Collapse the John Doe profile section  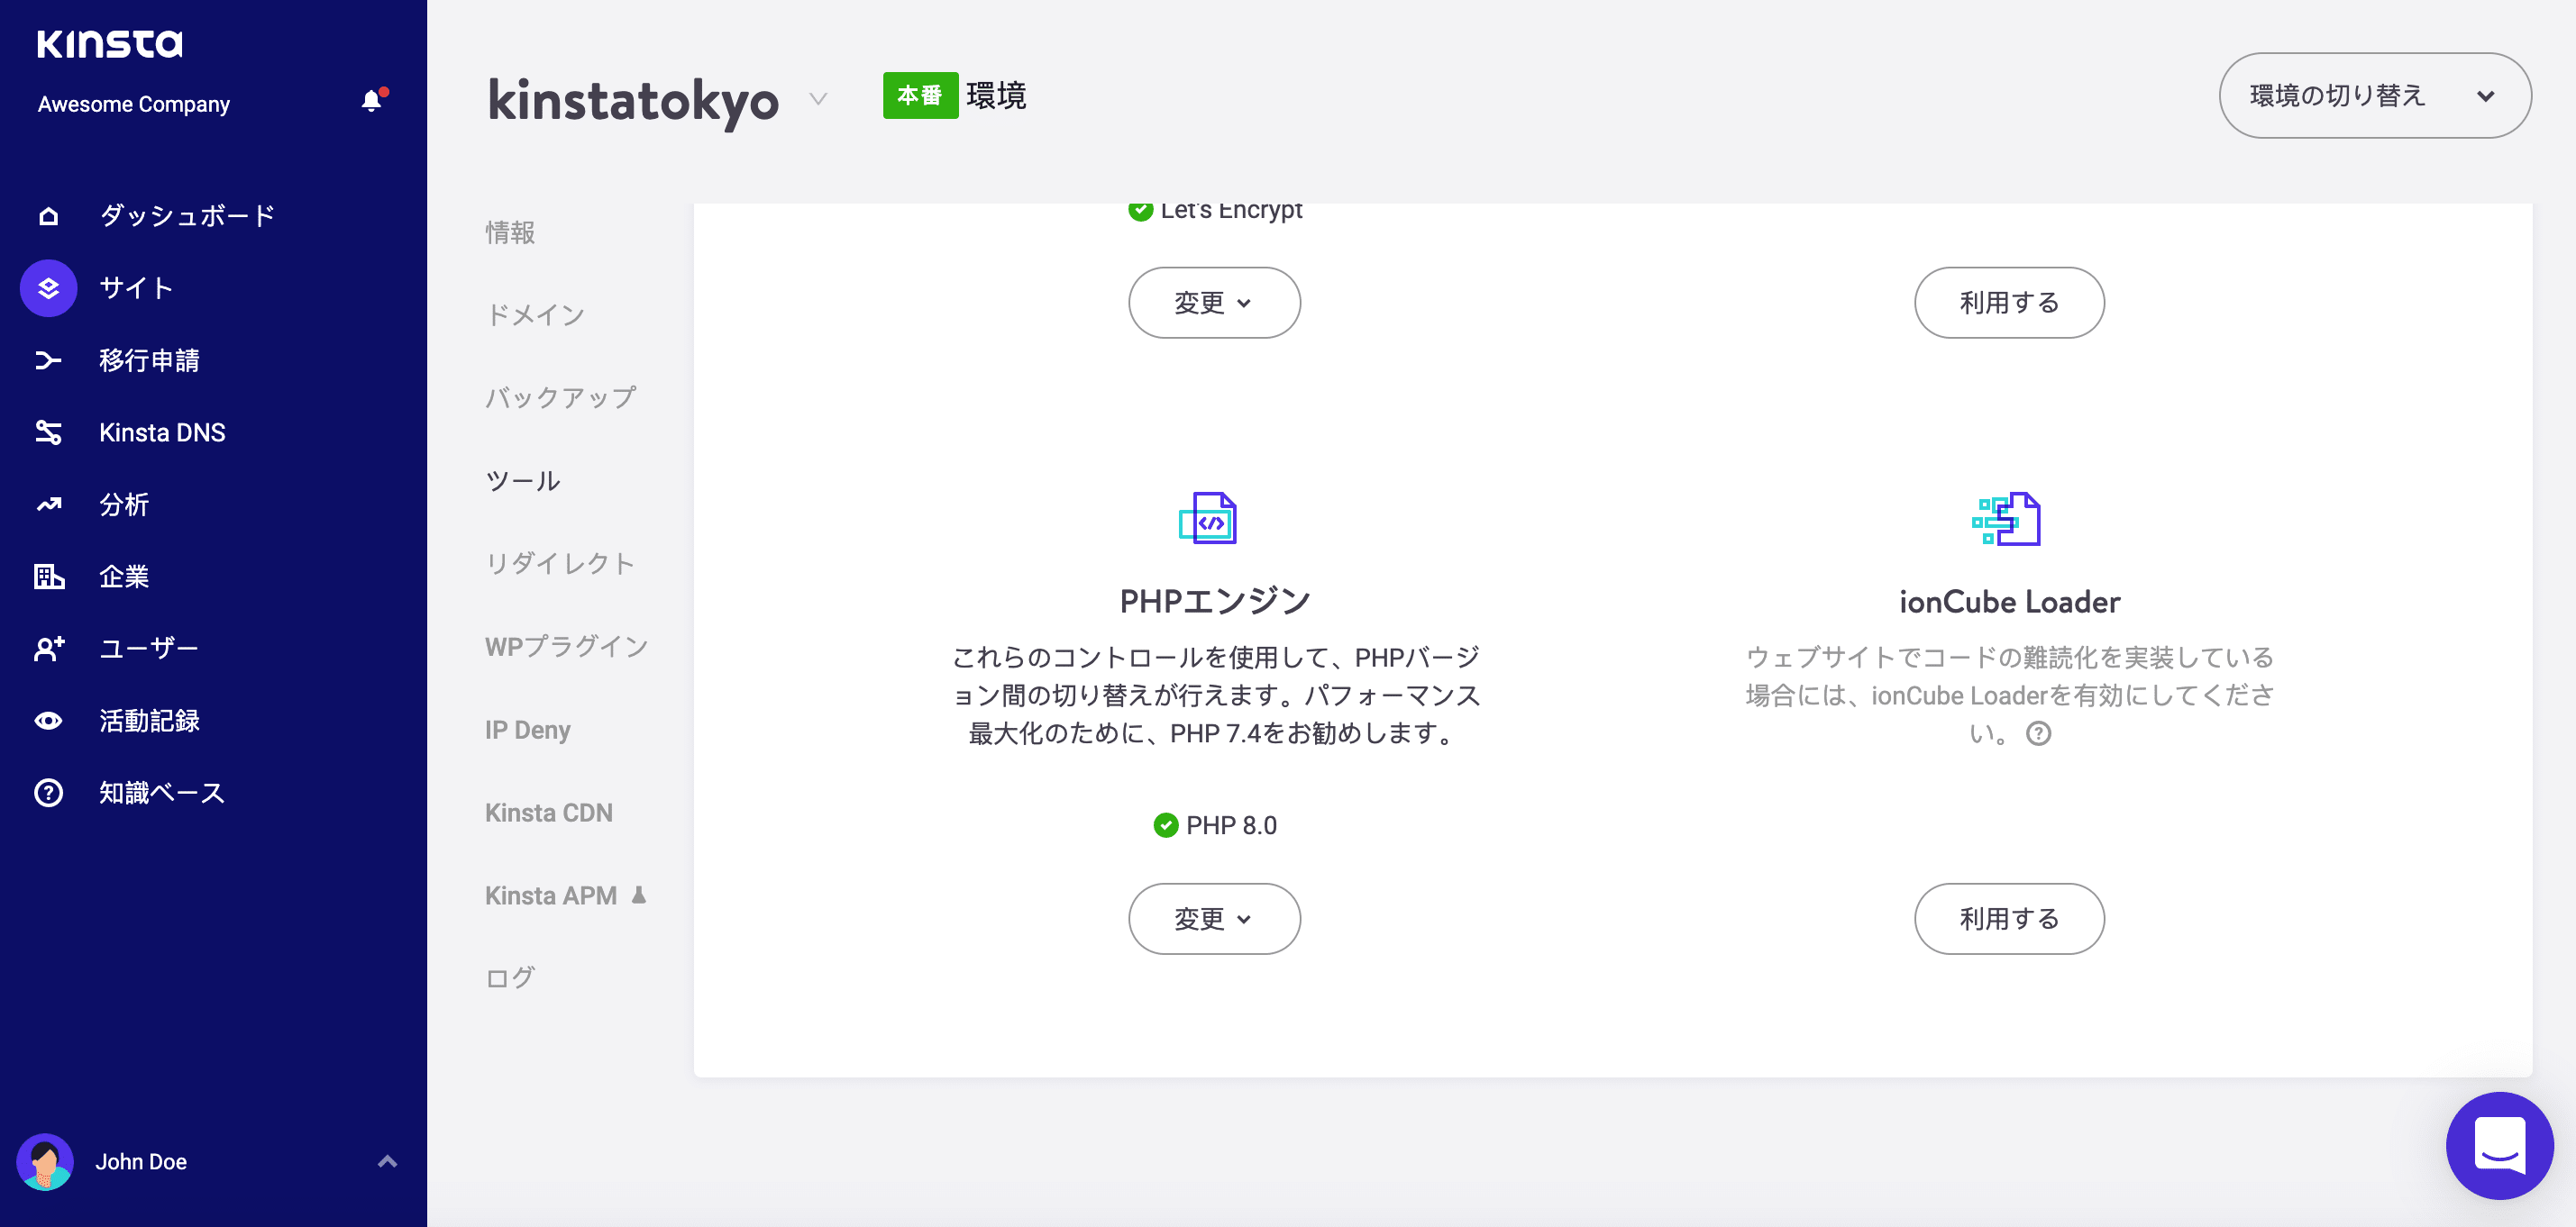[x=387, y=1161]
